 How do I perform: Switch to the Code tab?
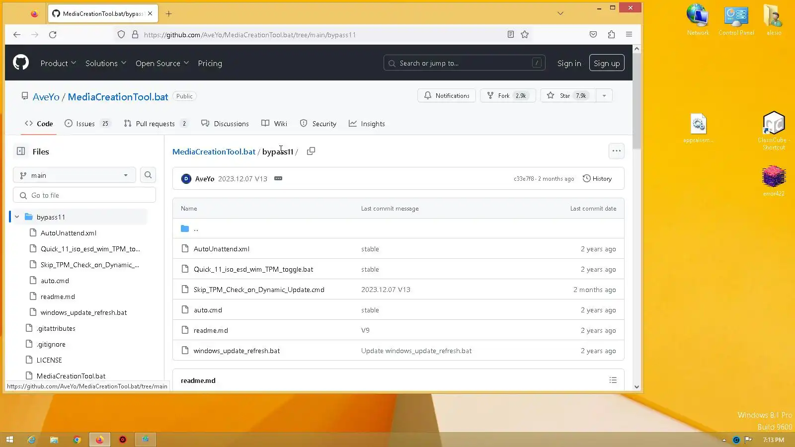tap(39, 124)
